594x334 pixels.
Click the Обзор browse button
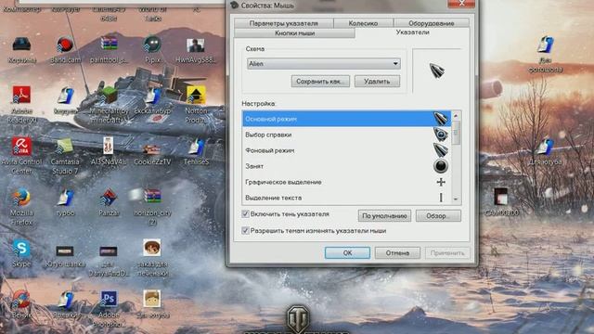(438, 216)
